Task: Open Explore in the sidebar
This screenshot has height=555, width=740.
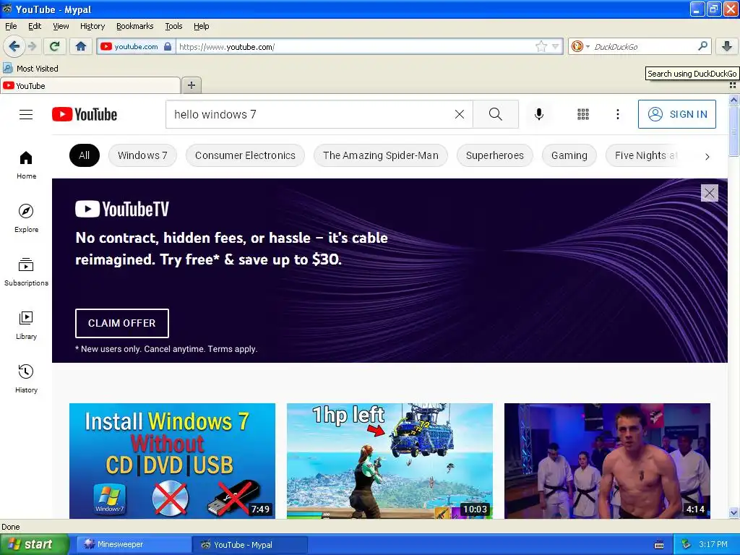Action: tap(27, 218)
